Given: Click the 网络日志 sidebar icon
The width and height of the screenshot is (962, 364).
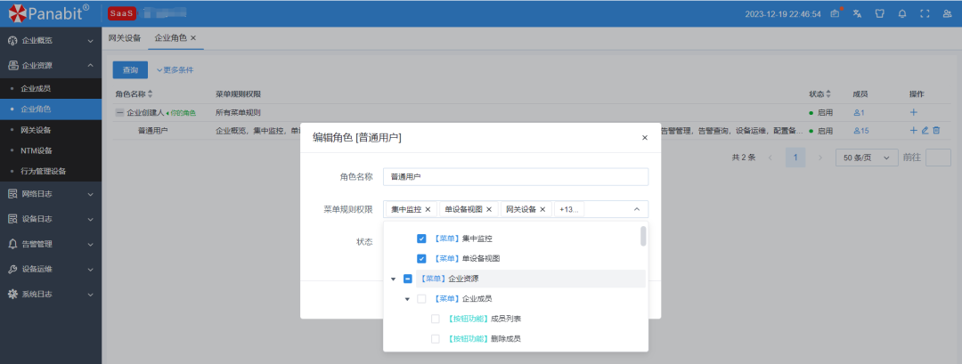Looking at the screenshot, I should pyautogui.click(x=12, y=194).
